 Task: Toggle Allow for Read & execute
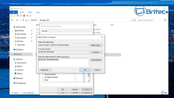point(75,74)
